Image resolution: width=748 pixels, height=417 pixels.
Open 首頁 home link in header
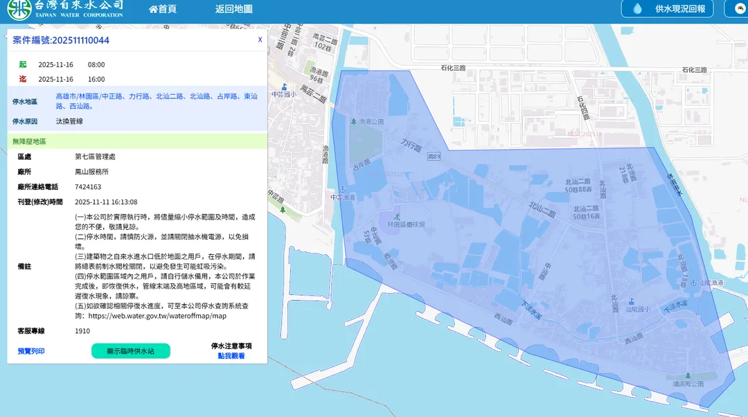click(163, 9)
